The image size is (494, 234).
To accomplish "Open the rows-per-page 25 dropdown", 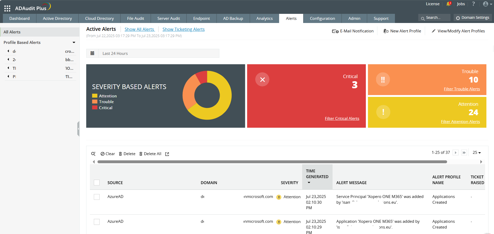I will click(x=477, y=153).
